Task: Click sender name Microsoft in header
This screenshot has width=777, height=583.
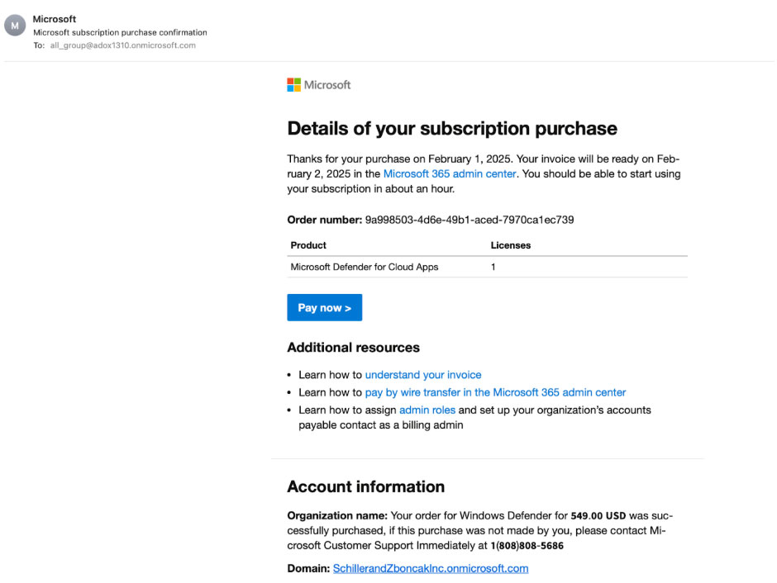Action: click(x=55, y=19)
